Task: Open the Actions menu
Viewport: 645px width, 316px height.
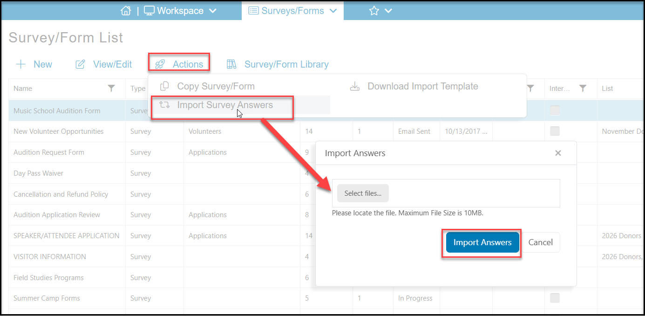Action: [179, 64]
